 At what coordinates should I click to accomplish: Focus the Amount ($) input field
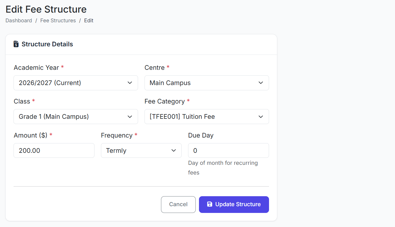[54, 150]
